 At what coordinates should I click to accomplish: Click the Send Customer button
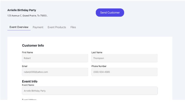coord(110,12)
